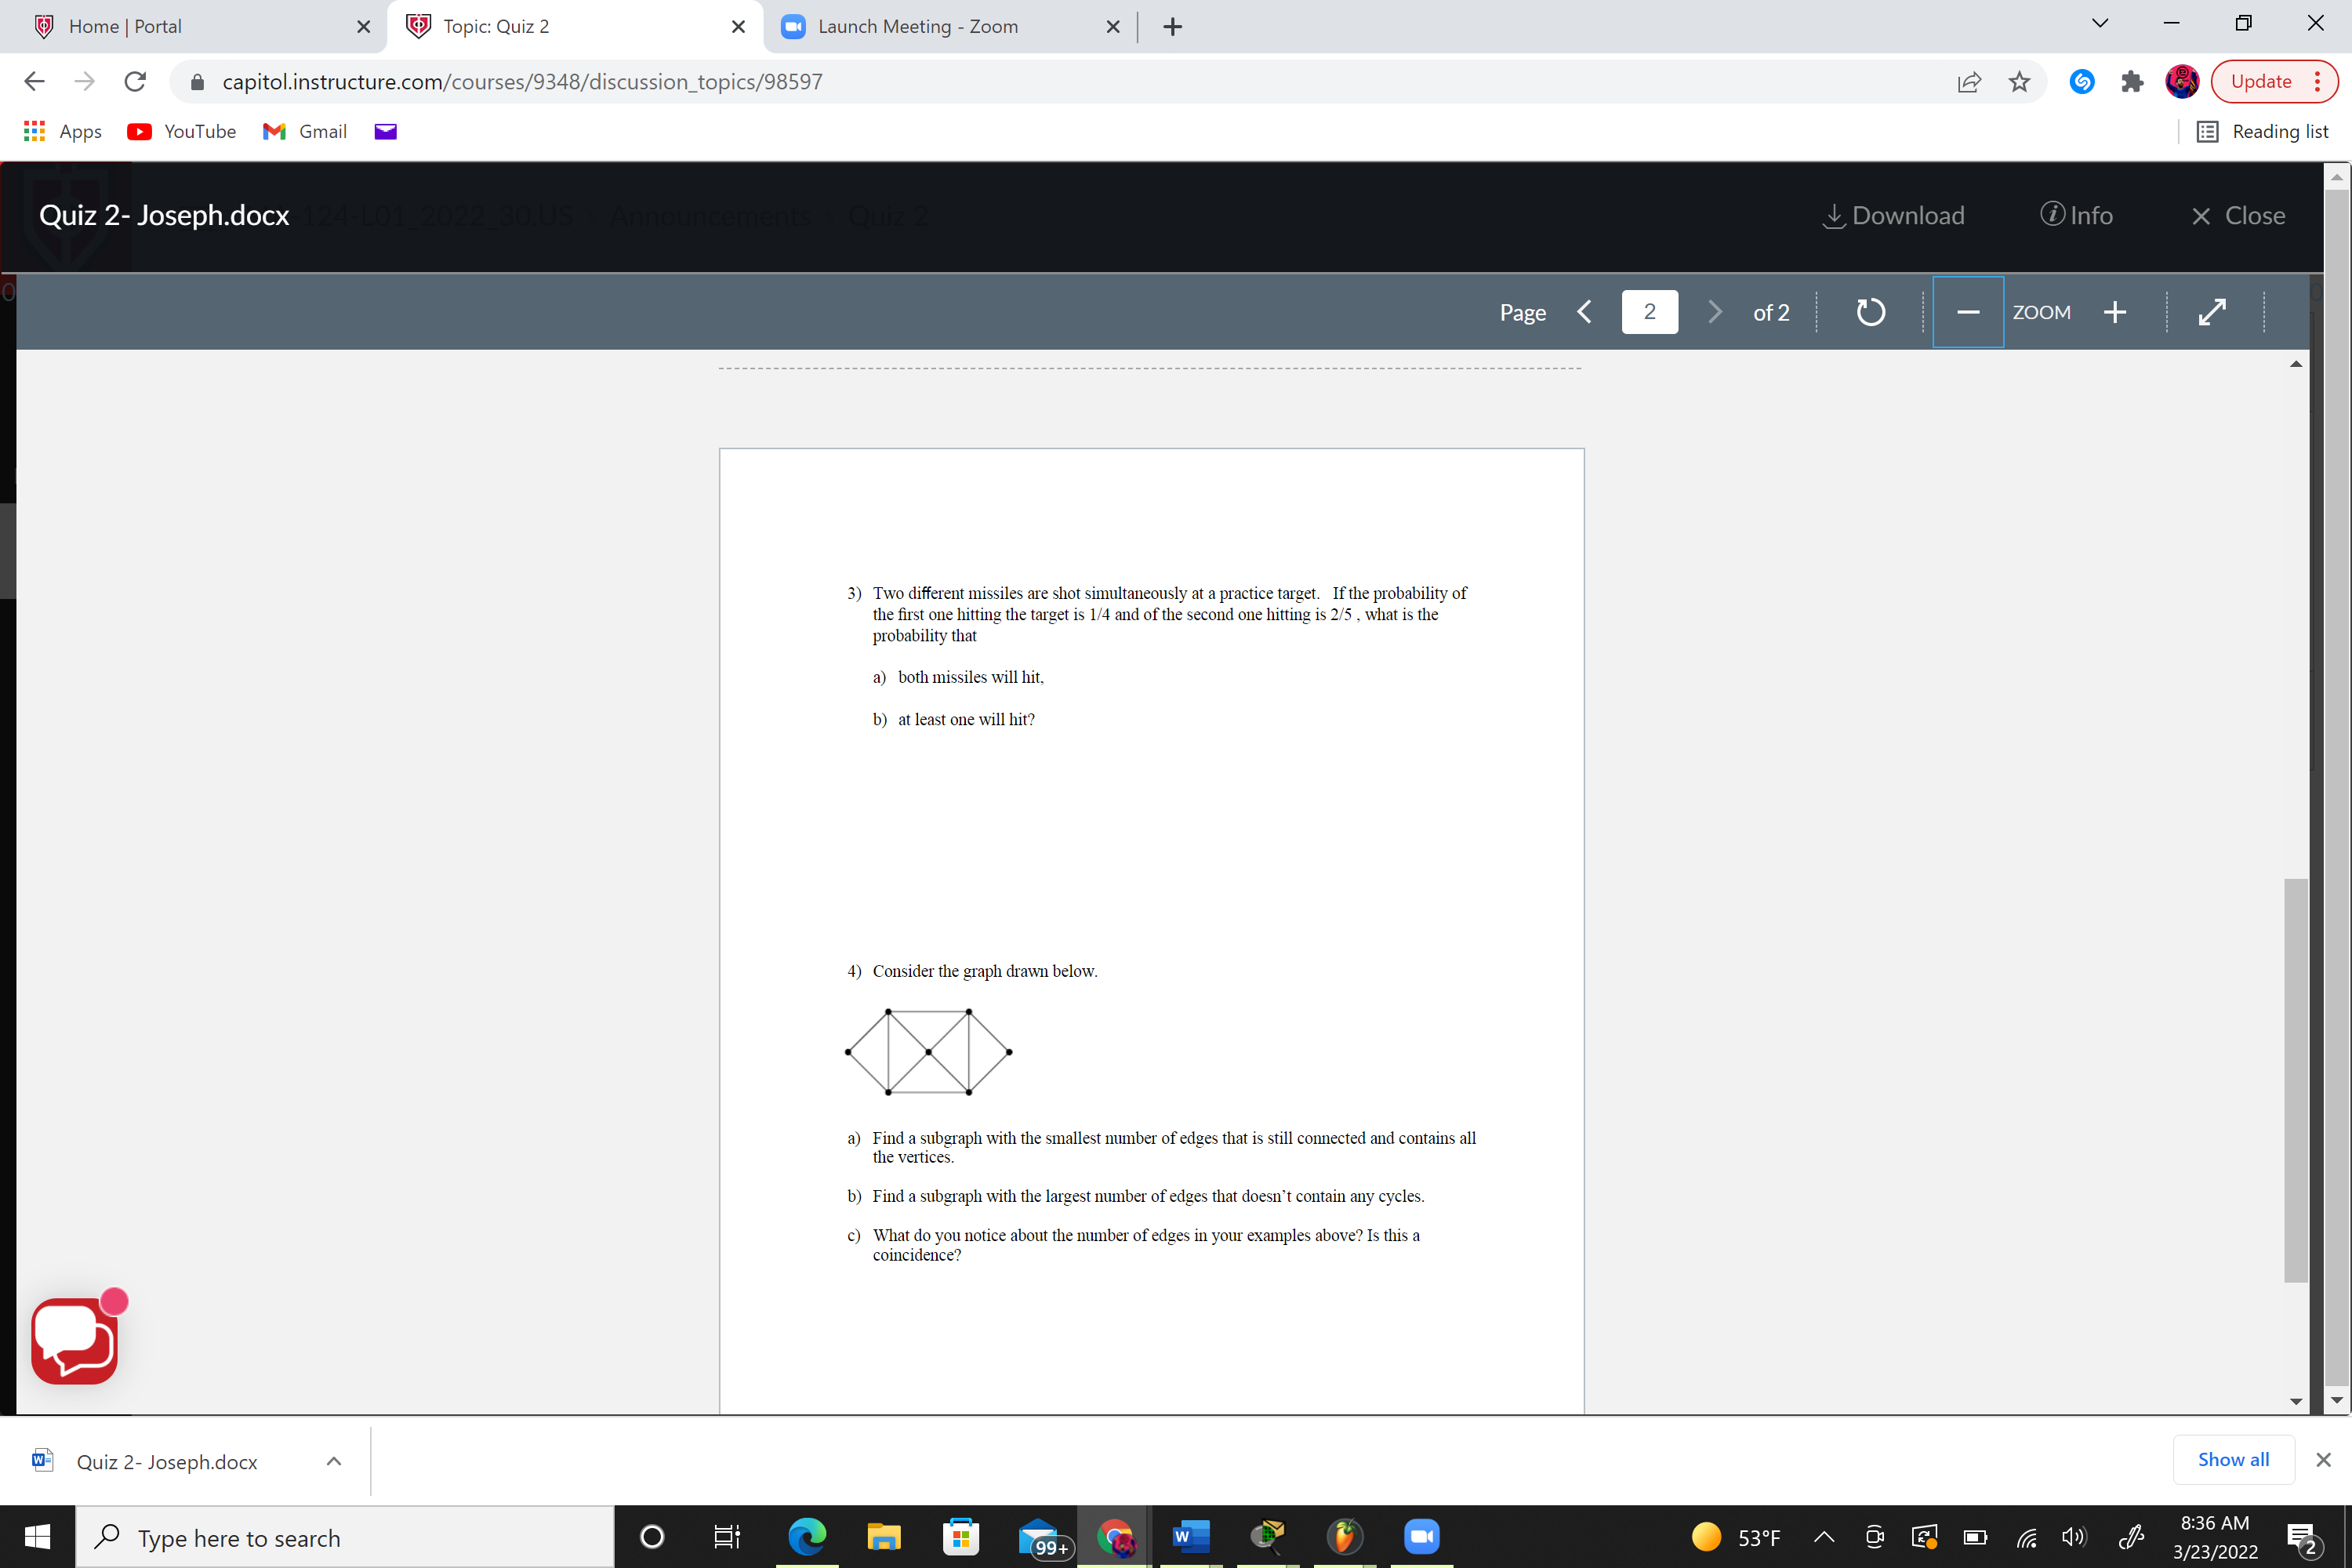Image resolution: width=2352 pixels, height=1568 pixels.
Task: Open the chat support widget
Action: pos(74,1338)
